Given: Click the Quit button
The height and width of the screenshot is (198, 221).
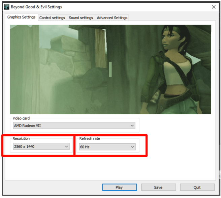Looking at the screenshot, I should pyautogui.click(x=197, y=187).
